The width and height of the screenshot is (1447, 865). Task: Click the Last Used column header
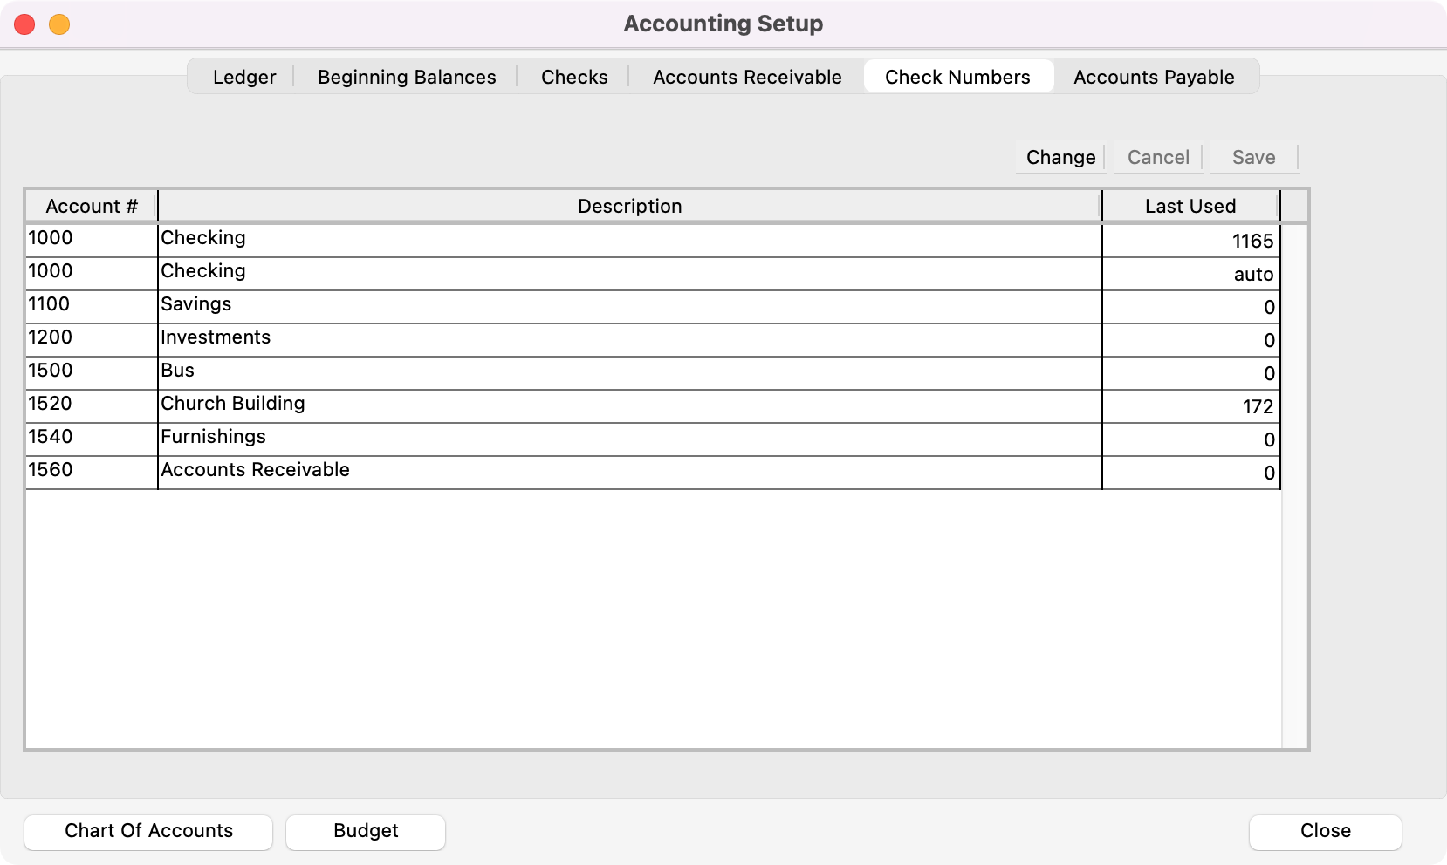coord(1190,207)
